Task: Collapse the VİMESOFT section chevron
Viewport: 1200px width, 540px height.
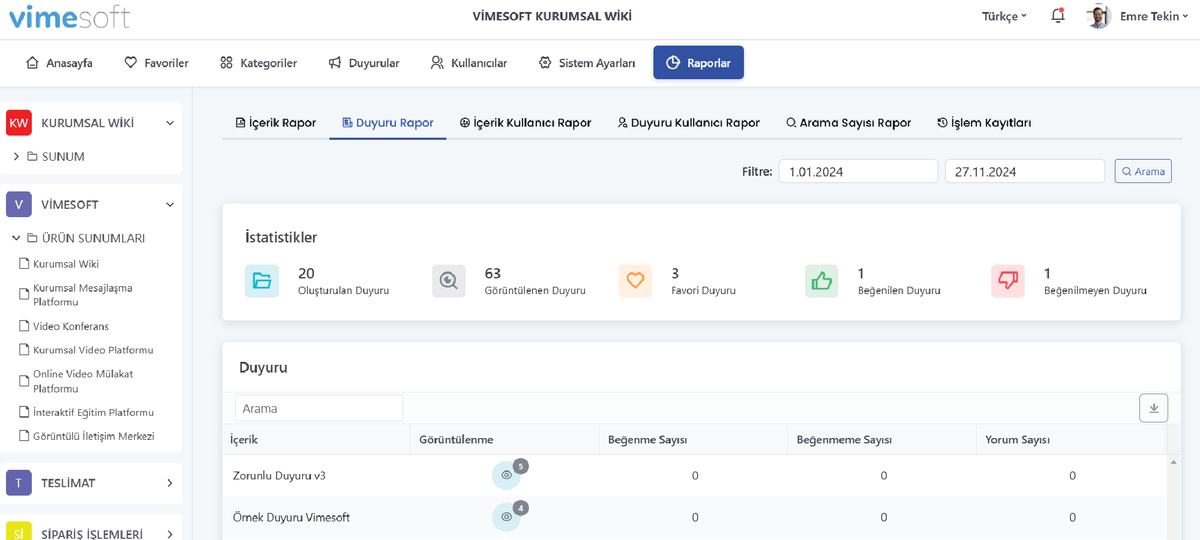Action: [x=170, y=205]
